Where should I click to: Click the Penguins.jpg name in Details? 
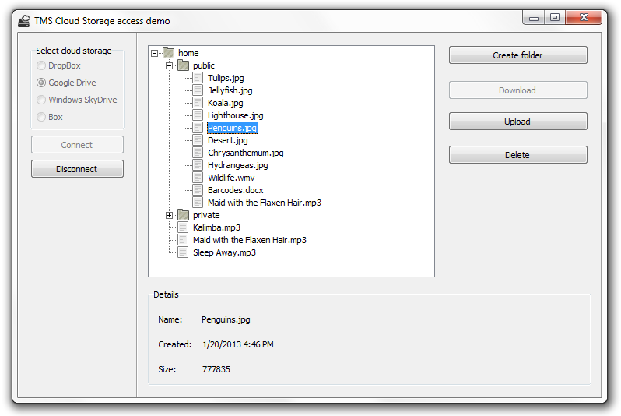226,319
